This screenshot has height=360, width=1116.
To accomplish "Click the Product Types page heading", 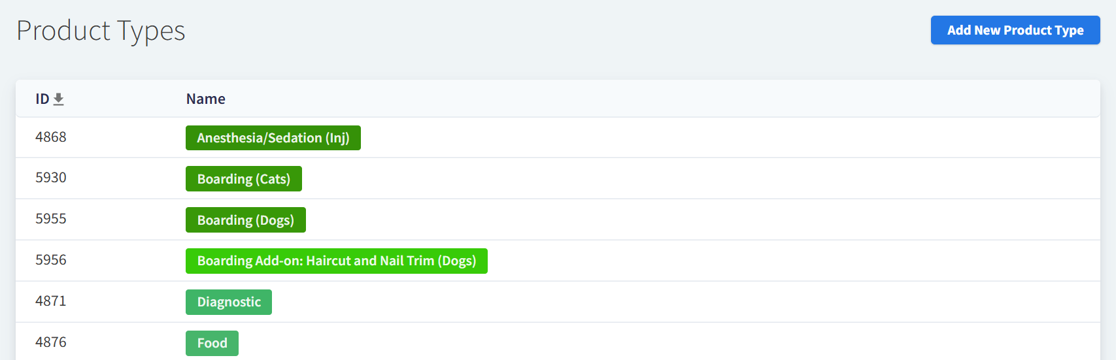I will coord(101,31).
